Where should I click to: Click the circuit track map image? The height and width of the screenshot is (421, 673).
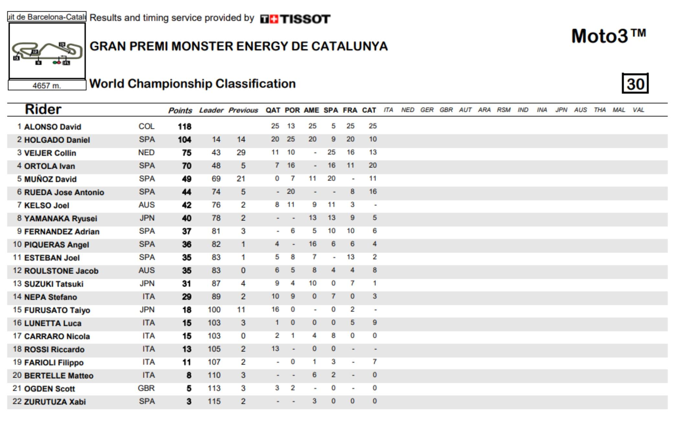tap(47, 51)
